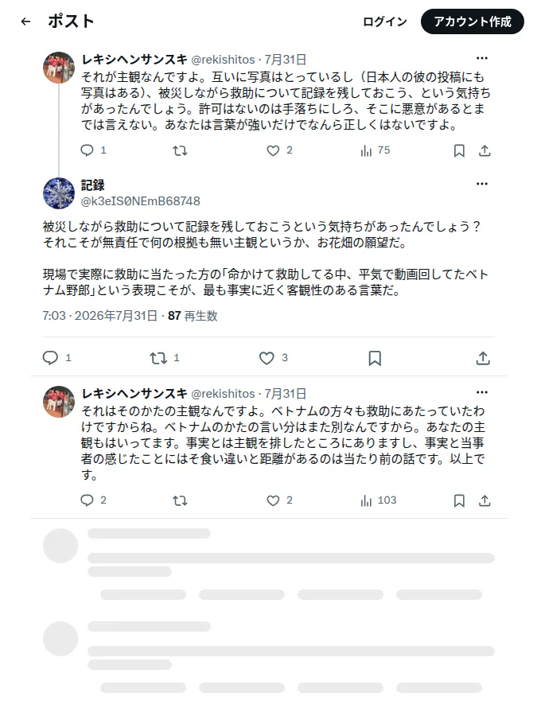Click the ログイン link
The height and width of the screenshot is (716, 537).
(x=384, y=21)
